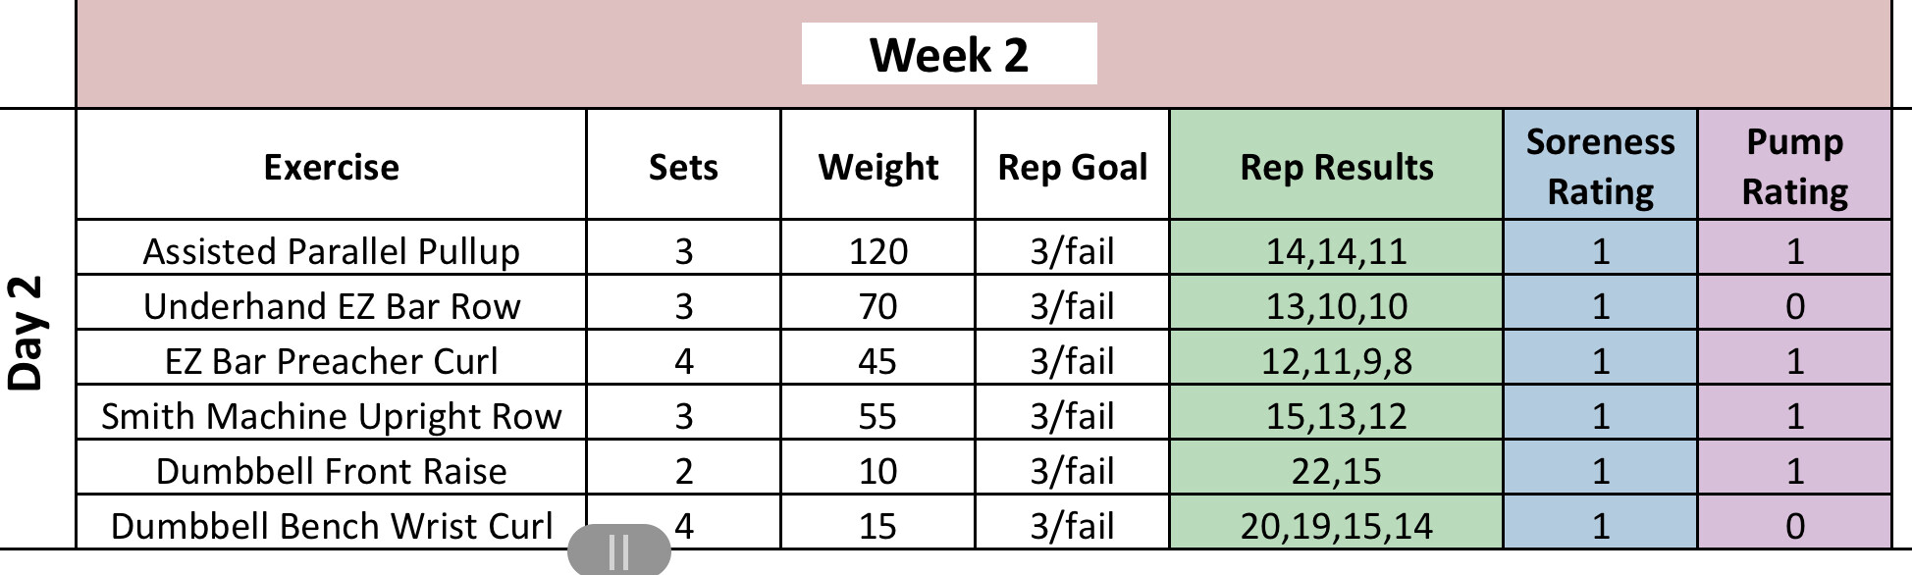Grab the gray pill-shaped scroll handle

point(619,551)
